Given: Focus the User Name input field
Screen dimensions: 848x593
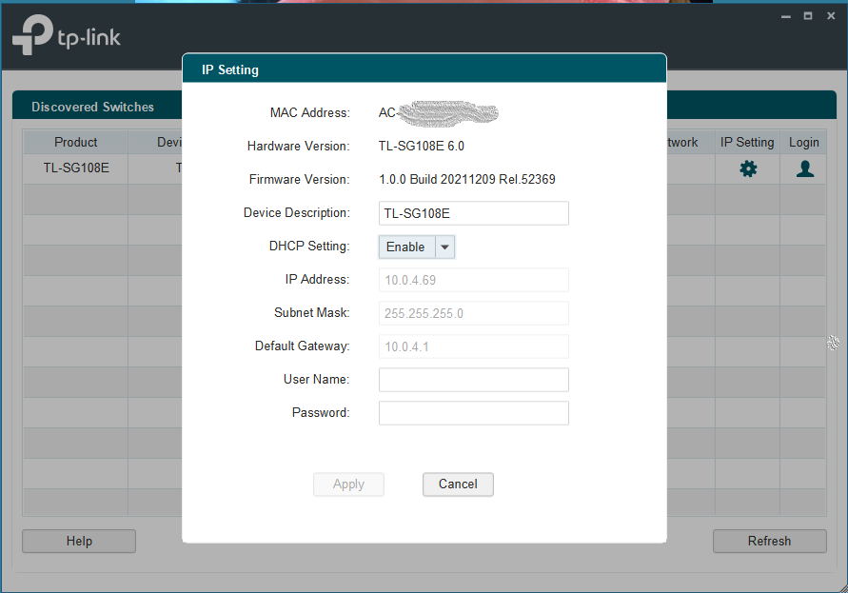Looking at the screenshot, I should 473,380.
